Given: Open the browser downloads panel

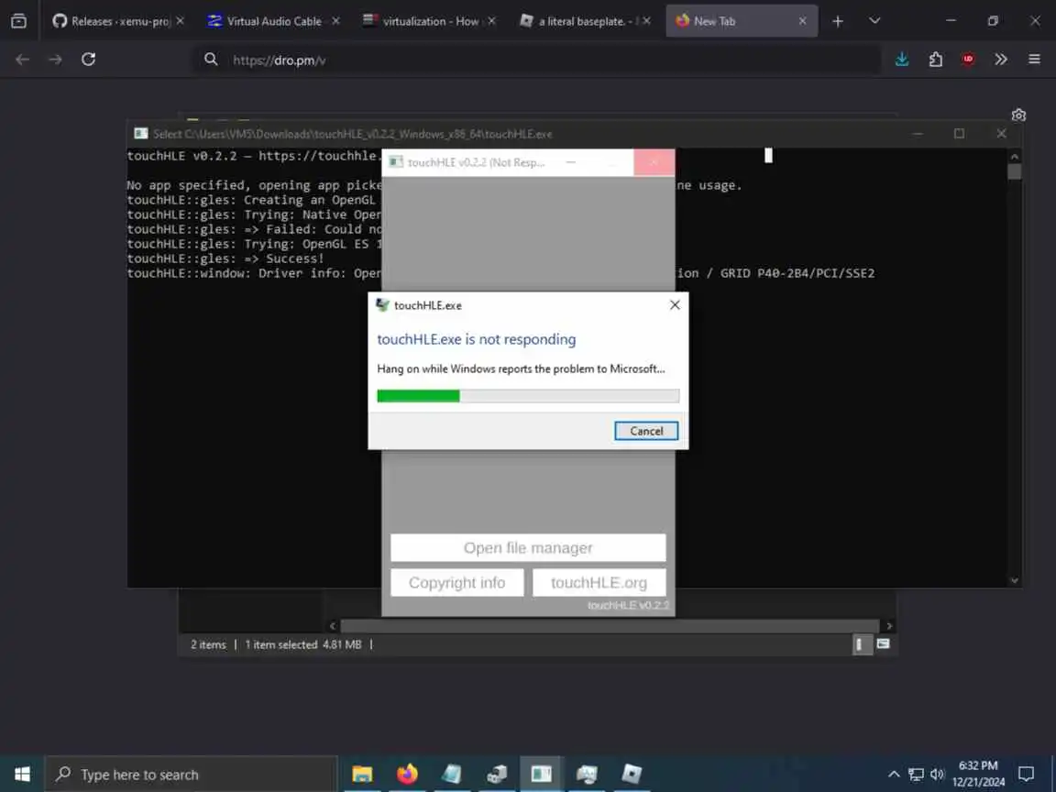Looking at the screenshot, I should [902, 60].
